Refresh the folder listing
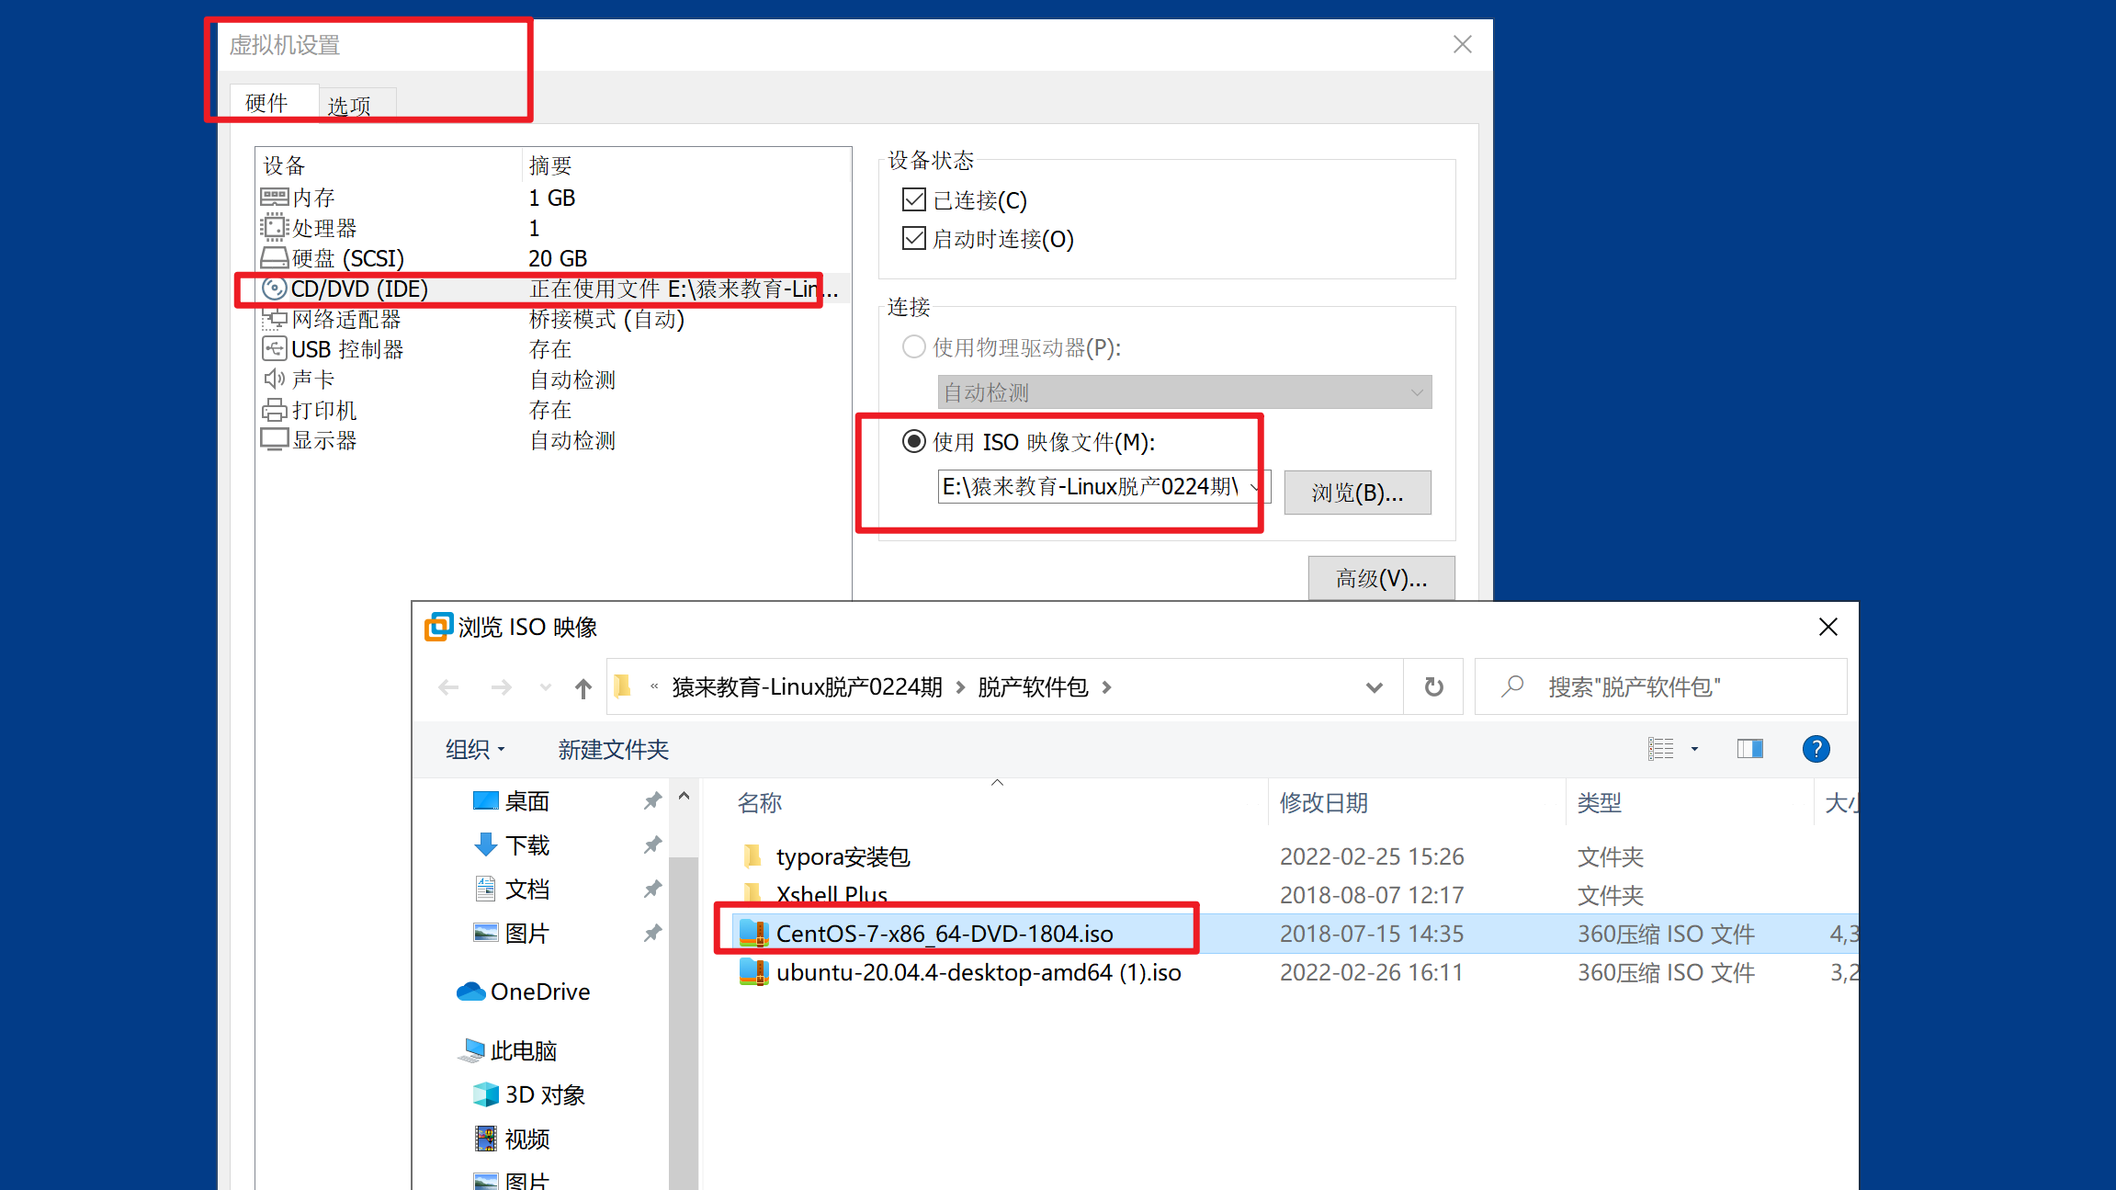This screenshot has height=1190, width=2116. click(1433, 686)
